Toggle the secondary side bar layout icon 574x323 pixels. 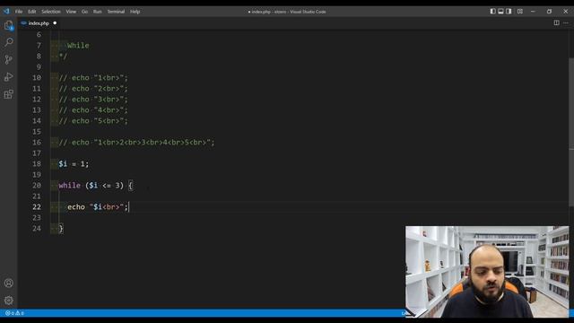[509, 12]
